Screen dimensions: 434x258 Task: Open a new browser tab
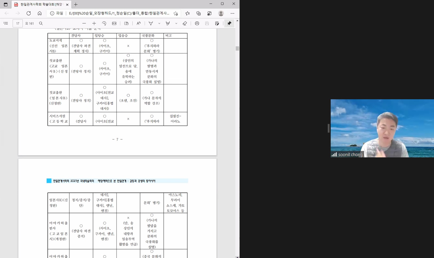76,4
